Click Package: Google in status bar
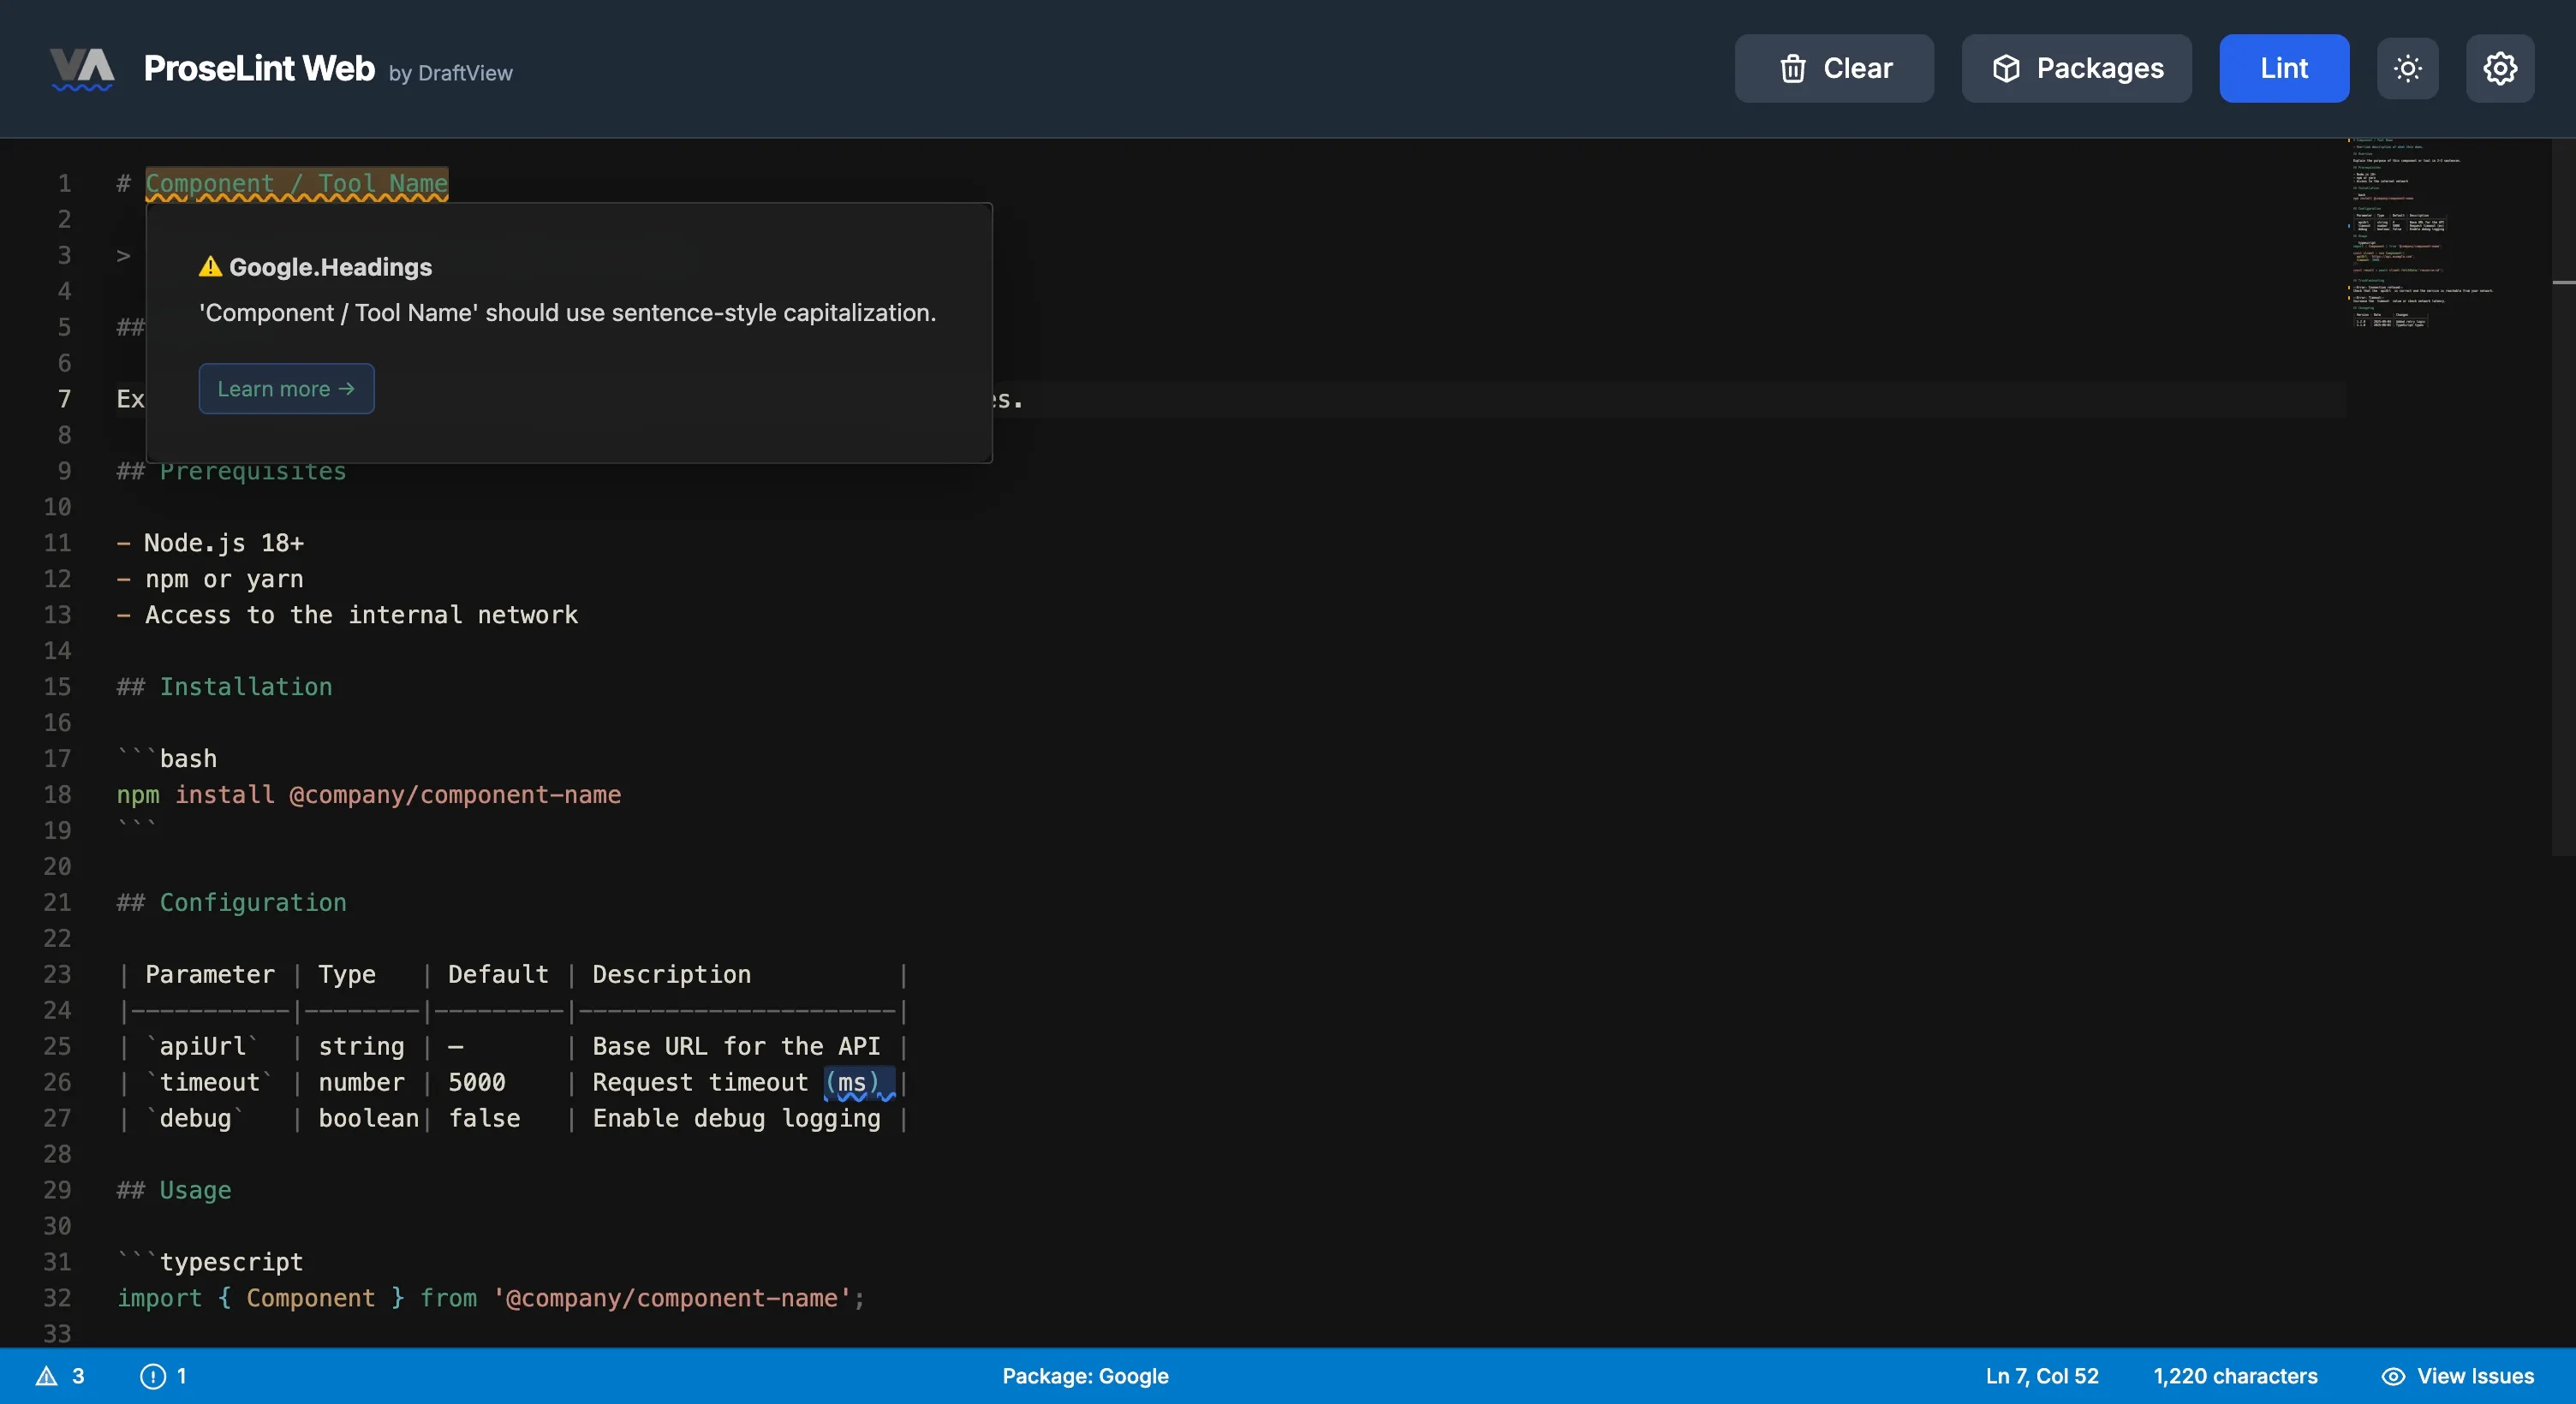Image resolution: width=2576 pixels, height=1404 pixels. 1085,1376
